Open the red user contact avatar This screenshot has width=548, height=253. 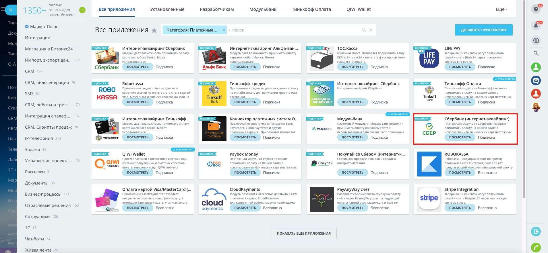[536, 94]
